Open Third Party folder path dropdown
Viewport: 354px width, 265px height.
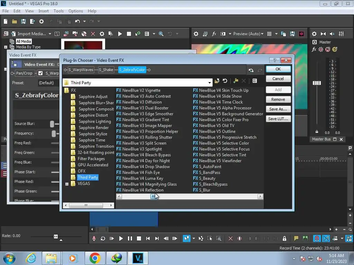click(209, 83)
